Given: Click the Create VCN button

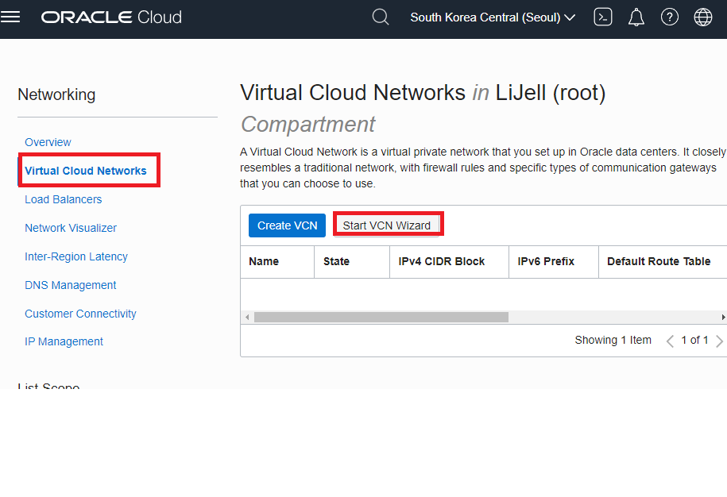Looking at the screenshot, I should coord(287,225).
